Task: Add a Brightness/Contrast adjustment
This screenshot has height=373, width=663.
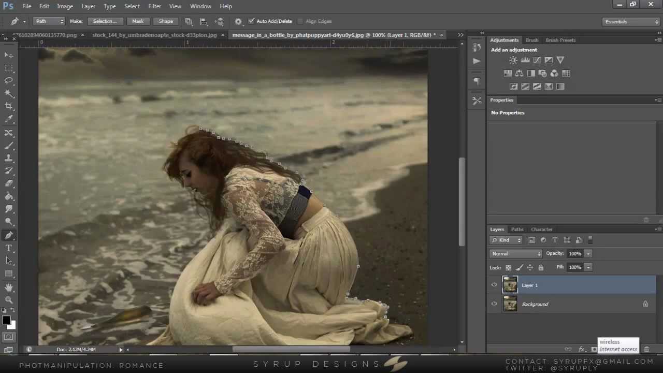Action: (x=513, y=60)
